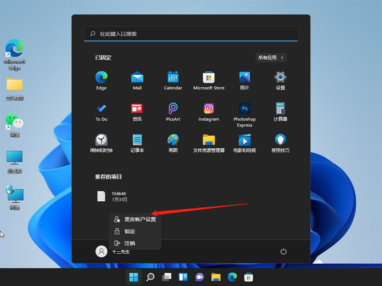Open Edge from pinned apps
Viewport: 382px width, 286px height.
101,80
